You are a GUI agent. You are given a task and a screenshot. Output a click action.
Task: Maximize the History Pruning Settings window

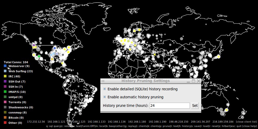[194, 81]
